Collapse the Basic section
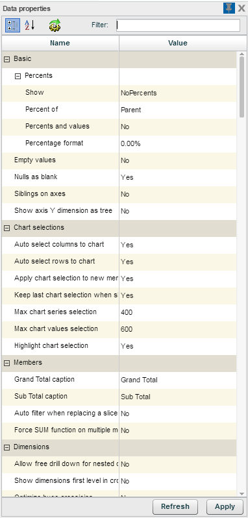This screenshot has width=248, height=518. [6, 60]
